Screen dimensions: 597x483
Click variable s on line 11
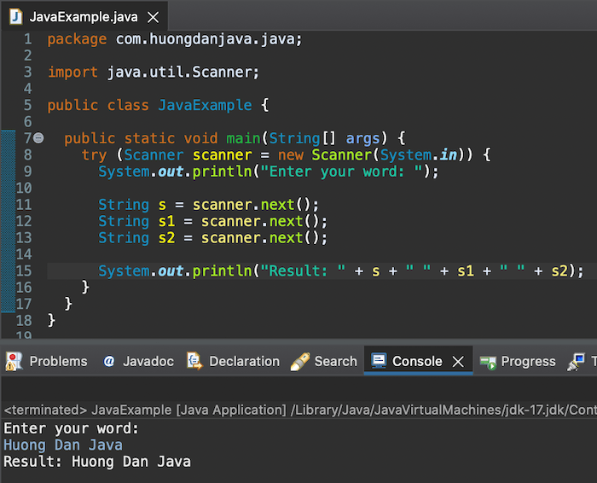point(162,205)
